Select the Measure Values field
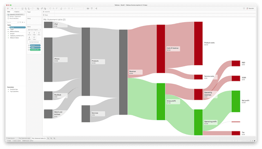Viewport: 262px width, 149px height. point(14,38)
